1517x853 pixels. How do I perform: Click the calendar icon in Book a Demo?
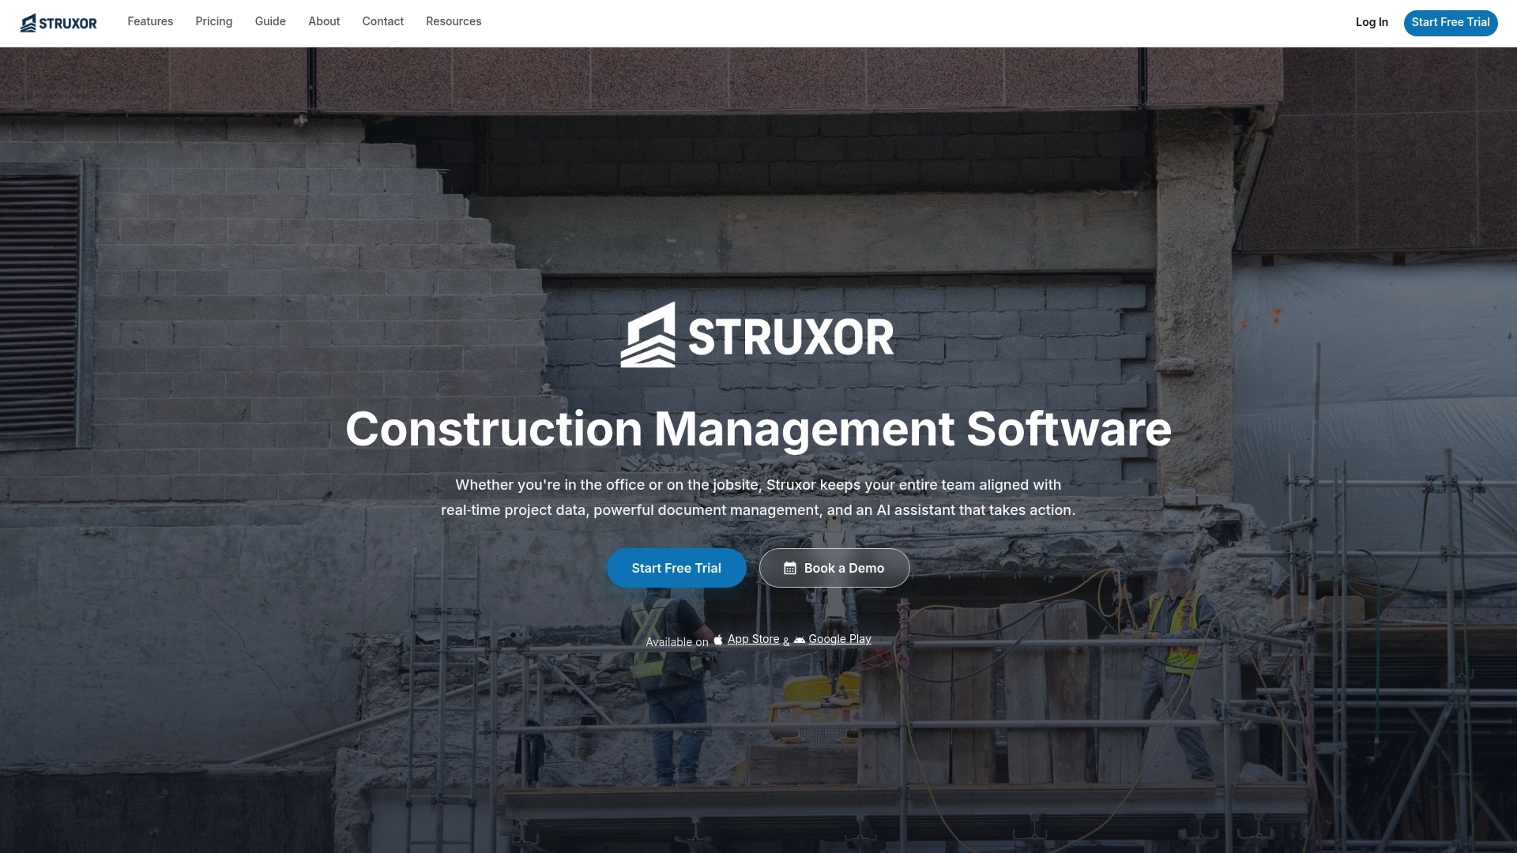pos(790,568)
